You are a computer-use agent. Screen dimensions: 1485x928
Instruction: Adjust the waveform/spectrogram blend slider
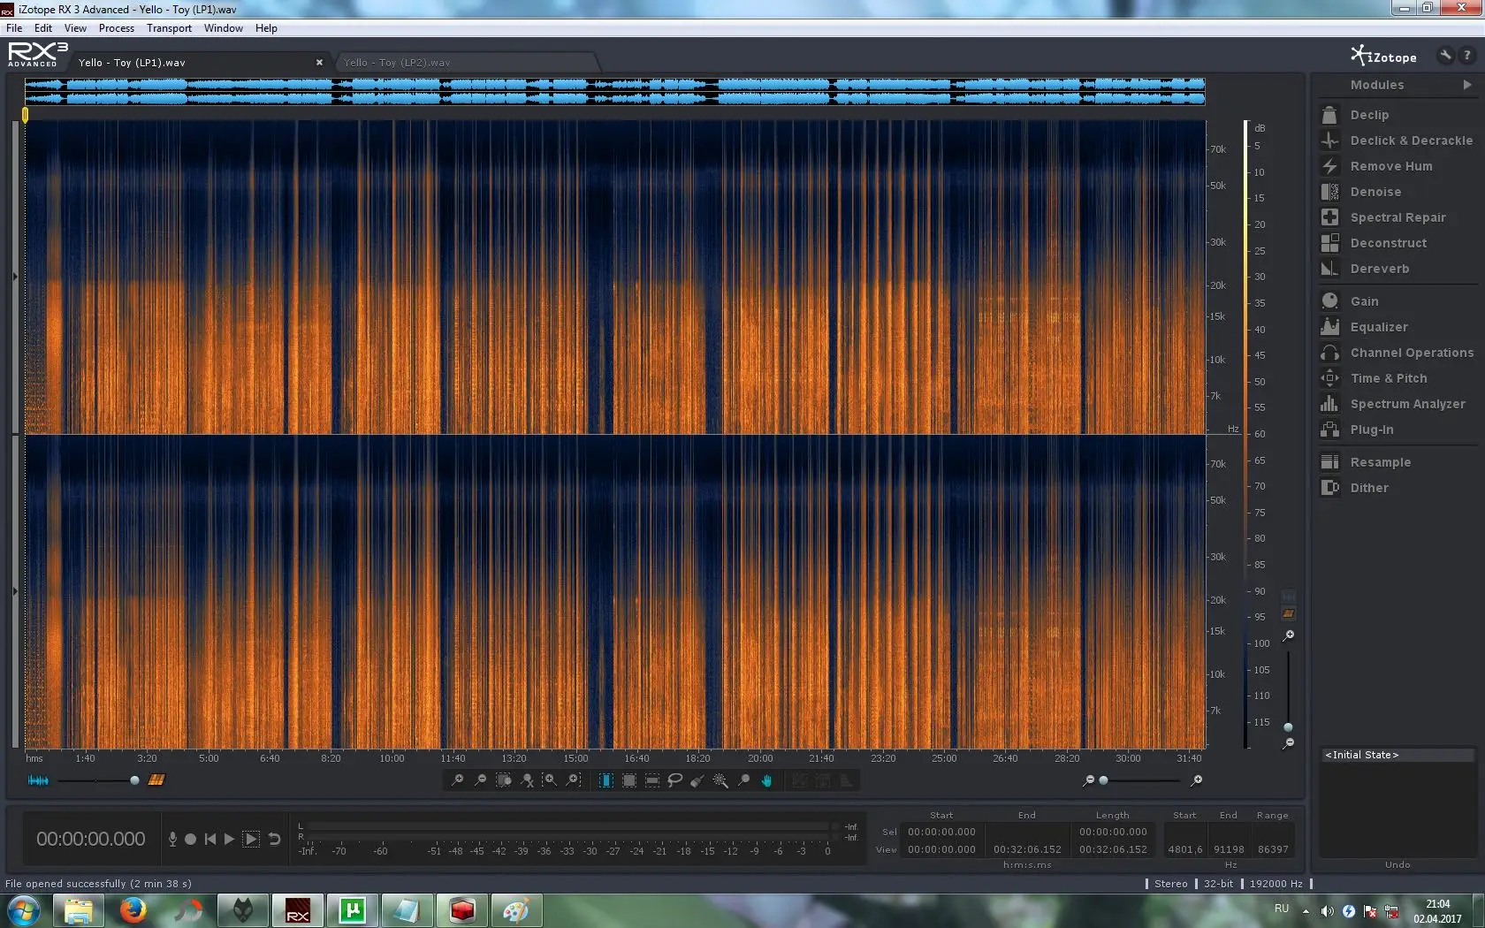click(134, 780)
